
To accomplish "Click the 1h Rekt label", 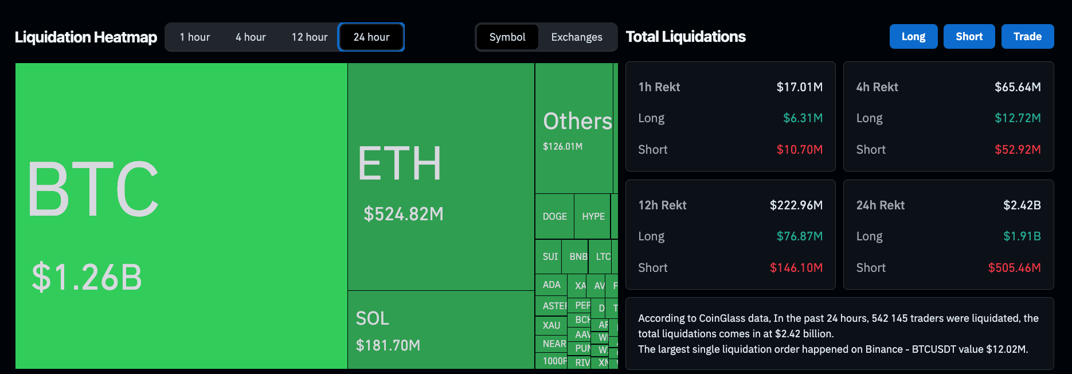I will (x=659, y=87).
